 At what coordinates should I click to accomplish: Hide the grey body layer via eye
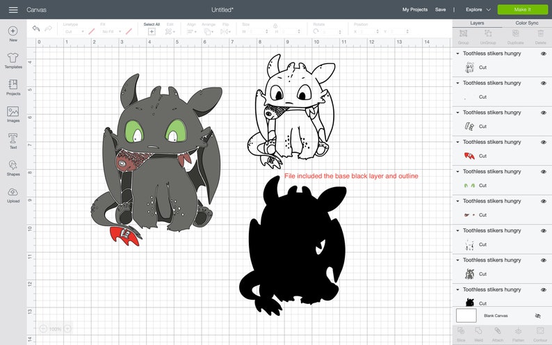(544, 261)
